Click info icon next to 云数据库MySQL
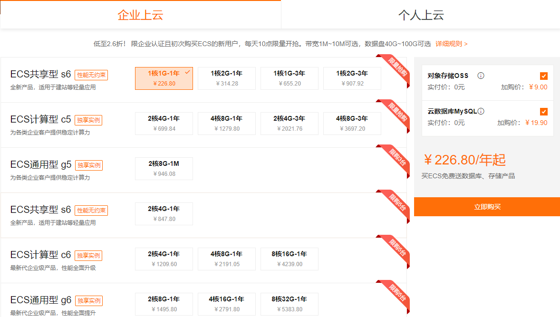Image resolution: width=560 pixels, height=317 pixels. coord(481,111)
